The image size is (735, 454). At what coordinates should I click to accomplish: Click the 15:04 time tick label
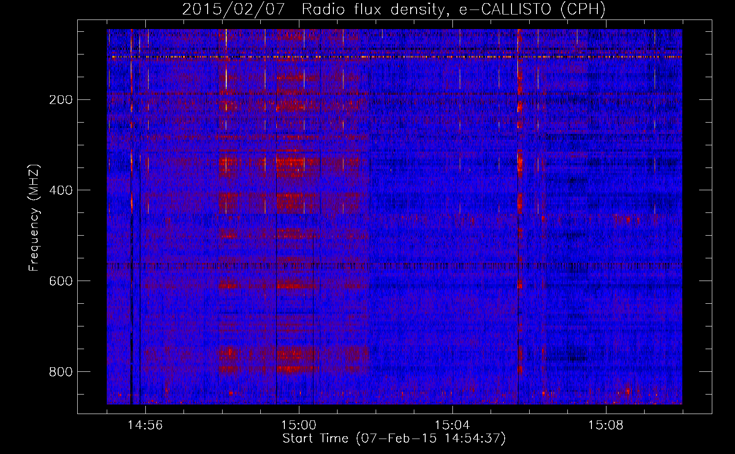pyautogui.click(x=452, y=425)
